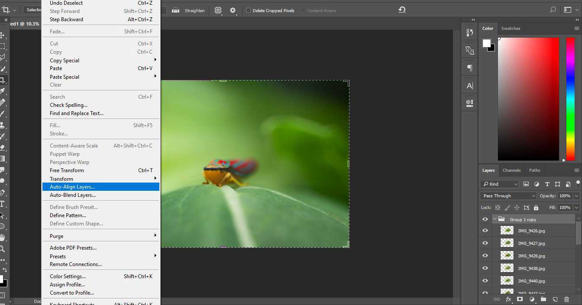Enable Delete Cropped Pixels checkbox
582x305 pixels.
click(248, 10)
